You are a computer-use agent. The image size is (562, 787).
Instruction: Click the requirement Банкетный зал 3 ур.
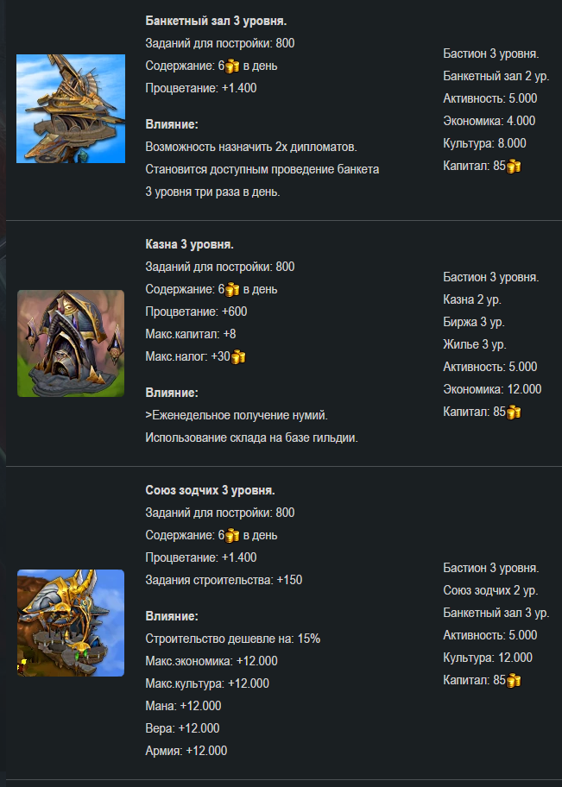tap(496, 613)
